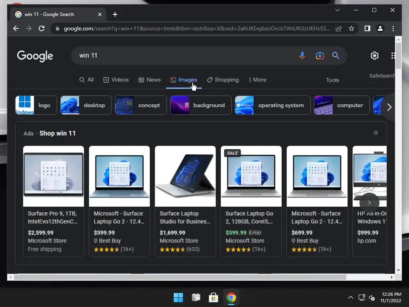The image size is (409, 307).
Task: Open Microsoft Store from taskbar
Action: point(213,297)
